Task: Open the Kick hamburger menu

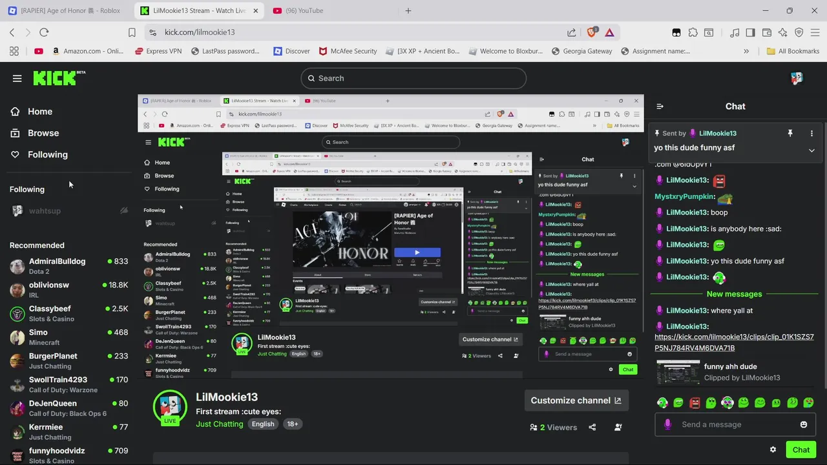Action: pos(17,78)
